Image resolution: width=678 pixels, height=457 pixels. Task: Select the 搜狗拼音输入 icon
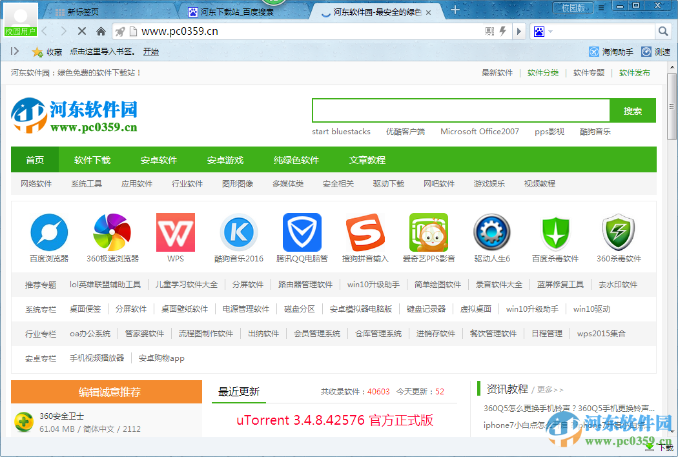tap(365, 232)
